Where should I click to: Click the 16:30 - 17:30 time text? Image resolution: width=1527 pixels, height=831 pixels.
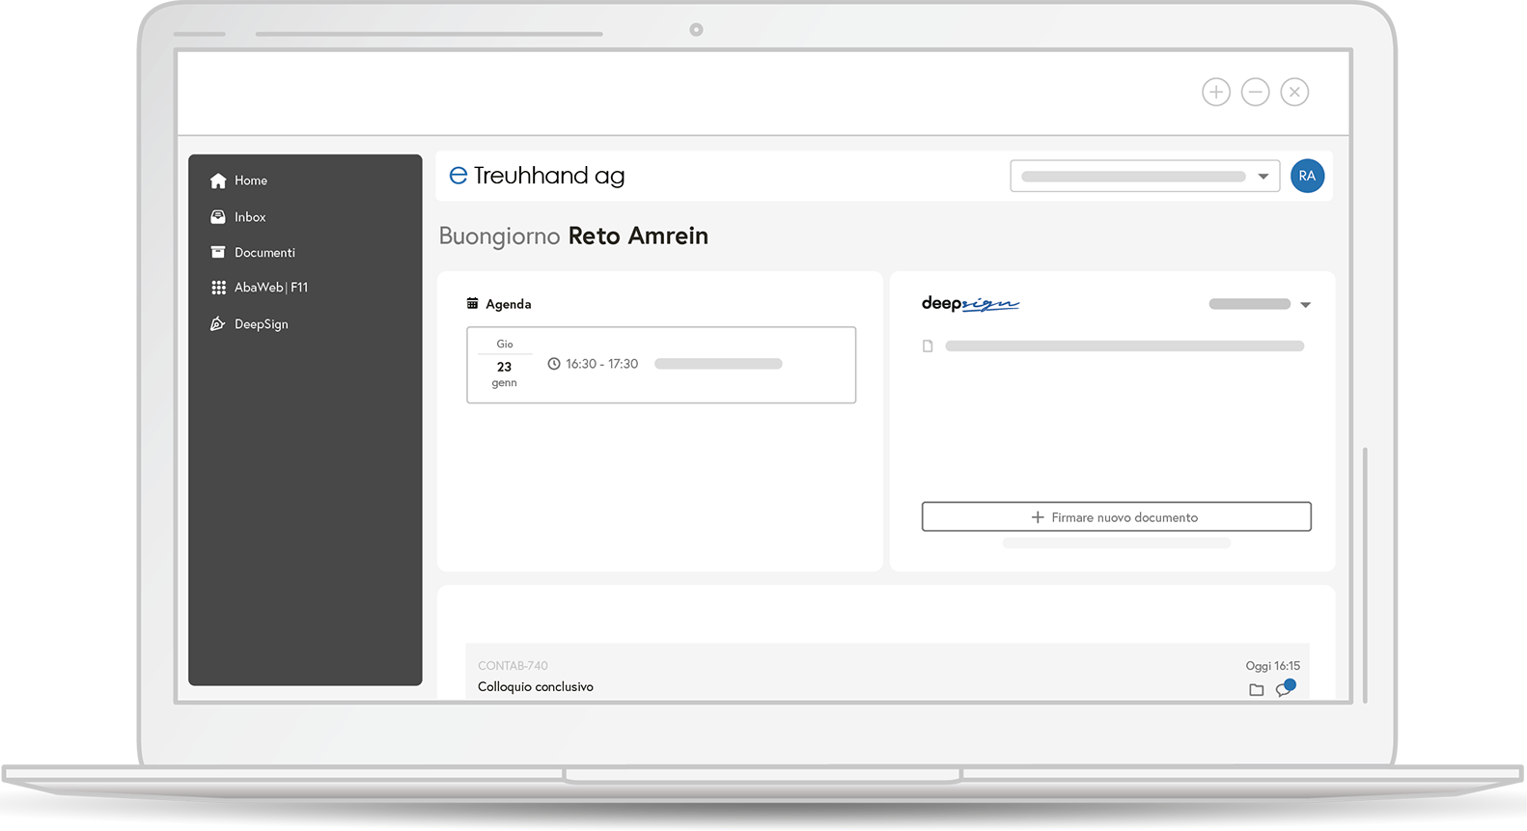point(602,364)
